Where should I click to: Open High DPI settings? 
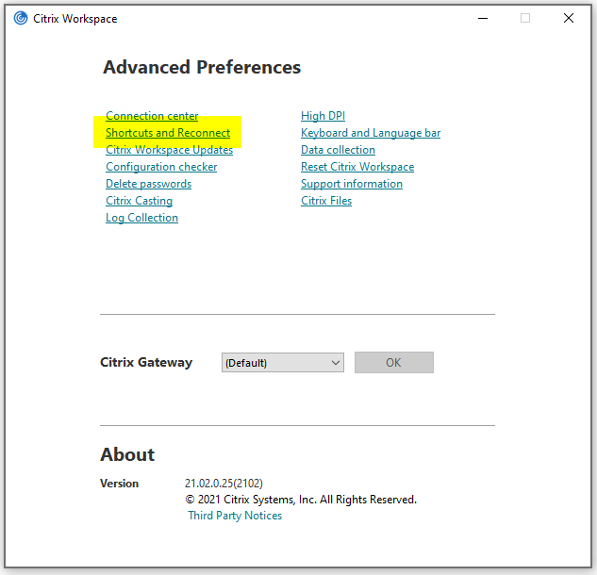[x=323, y=116]
